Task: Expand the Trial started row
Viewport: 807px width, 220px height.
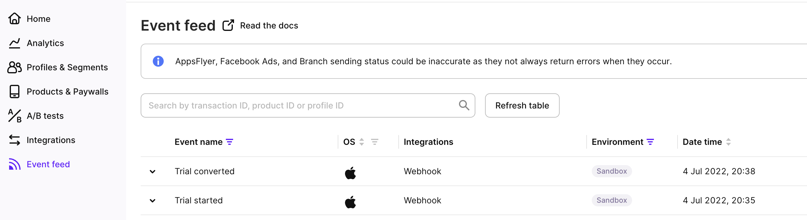Action: pyautogui.click(x=152, y=201)
